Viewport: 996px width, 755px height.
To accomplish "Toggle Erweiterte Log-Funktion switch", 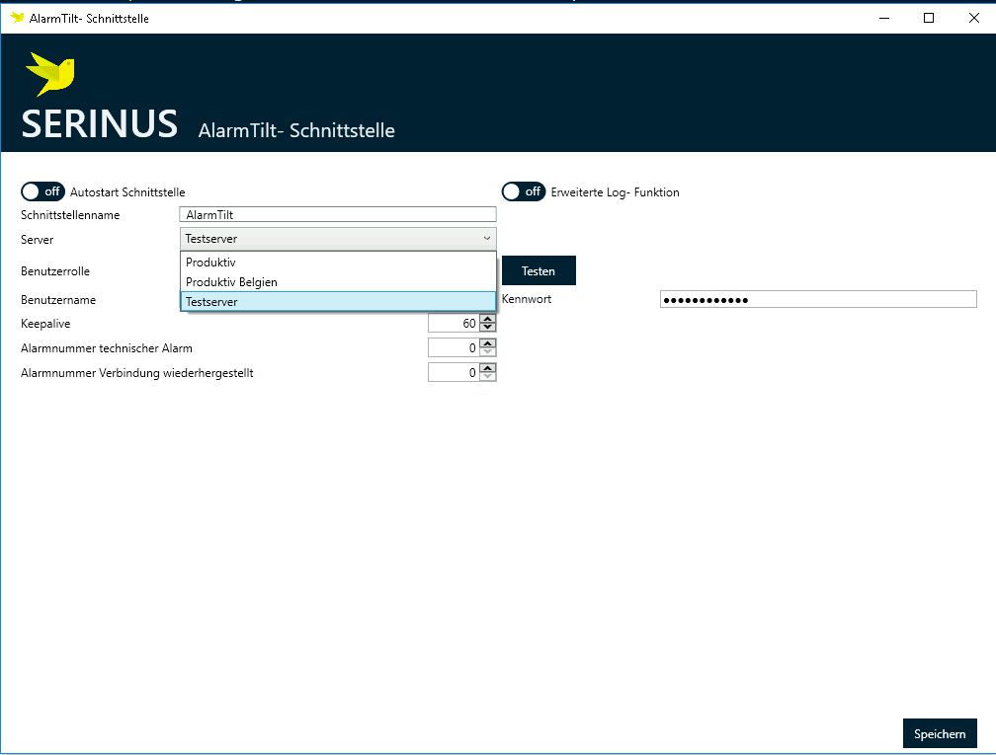I will tap(524, 191).
